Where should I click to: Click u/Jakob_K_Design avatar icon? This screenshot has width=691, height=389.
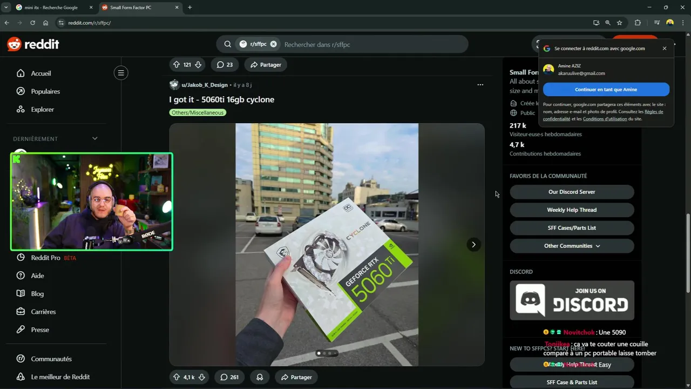(174, 85)
